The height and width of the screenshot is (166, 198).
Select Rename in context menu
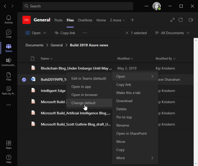[x=135, y=125]
